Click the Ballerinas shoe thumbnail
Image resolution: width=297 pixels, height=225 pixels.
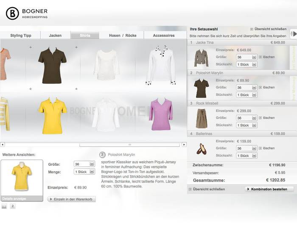click(202, 149)
